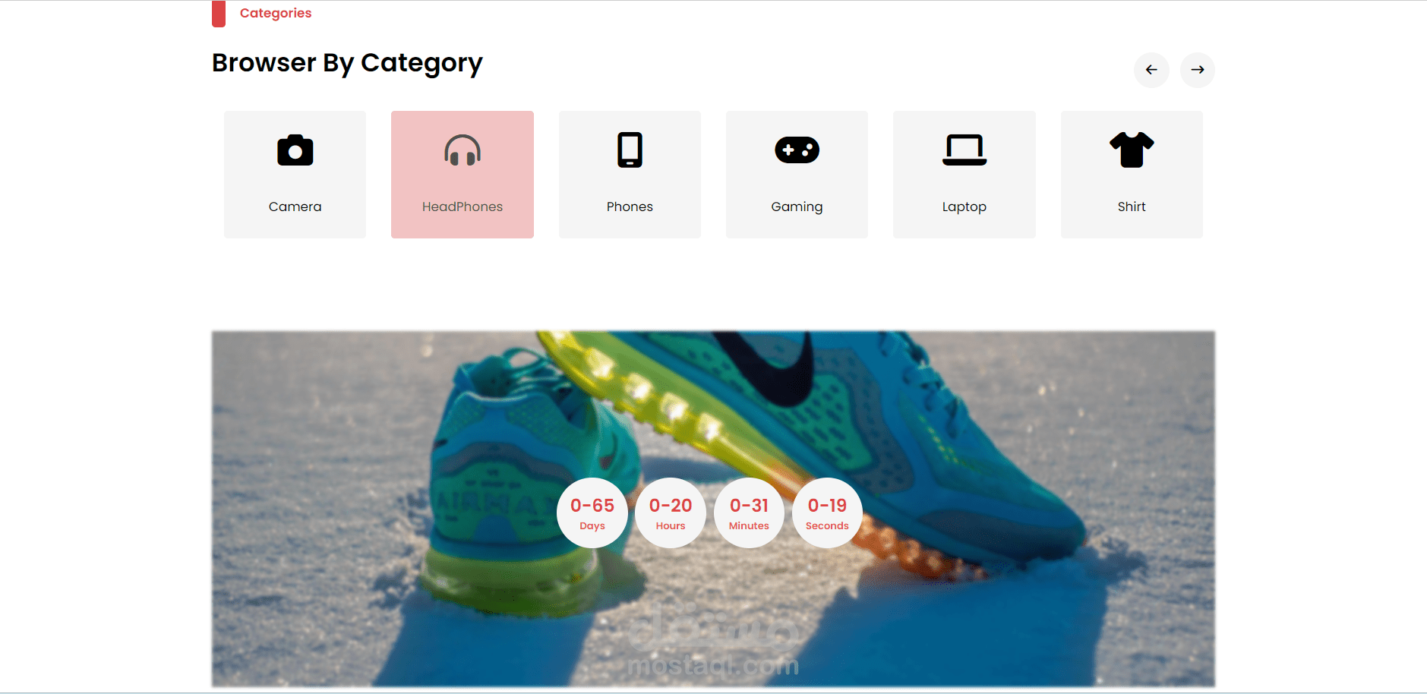This screenshot has width=1427, height=694.
Task: Select the Gaming category label
Action: pyautogui.click(x=797, y=207)
